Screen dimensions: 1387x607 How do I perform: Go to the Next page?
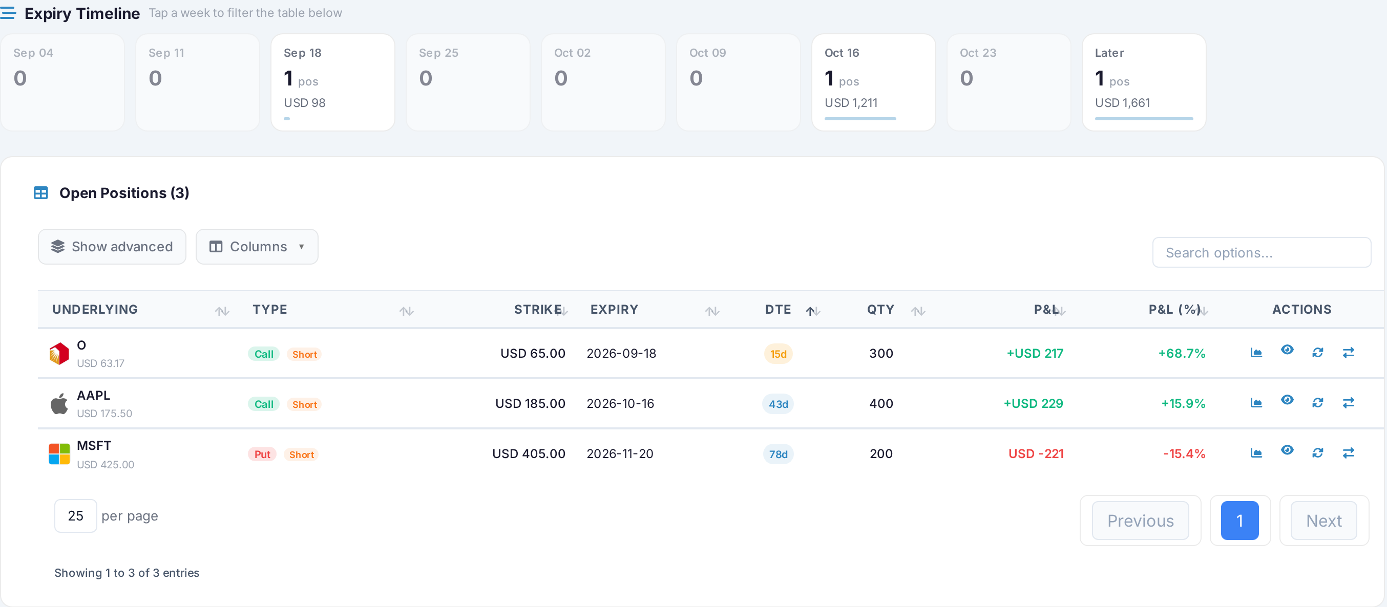[1324, 521]
